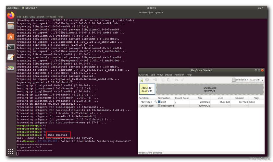Image resolution: width=273 pixels, height=162 pixels.
Task: Click the Copy partition icon in GParted toolbar
Action: click(163, 79)
